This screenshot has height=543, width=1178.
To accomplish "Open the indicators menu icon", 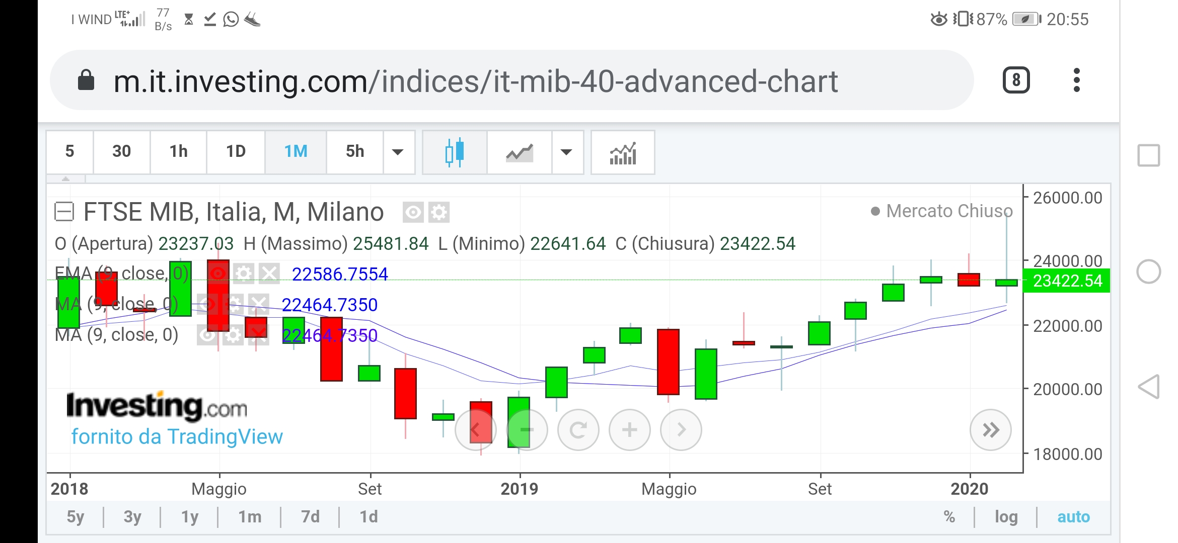I will click(623, 152).
